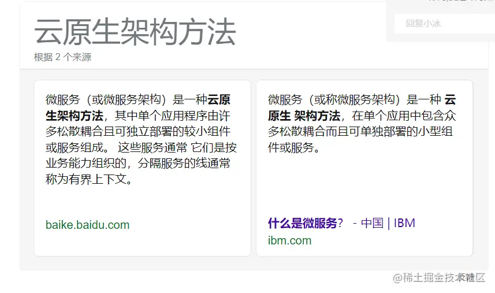The height and width of the screenshot is (293, 495).
Task: Click the ibm.com green URL
Action: 289,240
